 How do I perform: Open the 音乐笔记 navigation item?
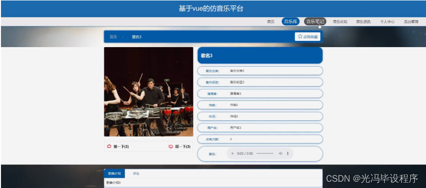[315, 22]
